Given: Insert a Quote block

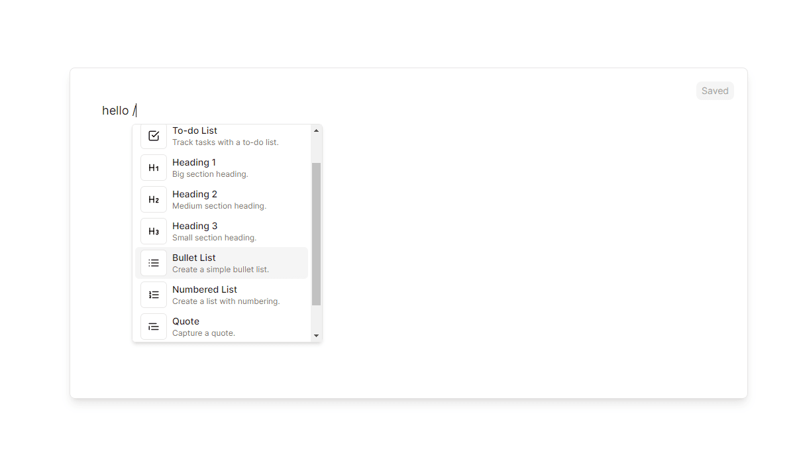Looking at the screenshot, I should tap(221, 327).
